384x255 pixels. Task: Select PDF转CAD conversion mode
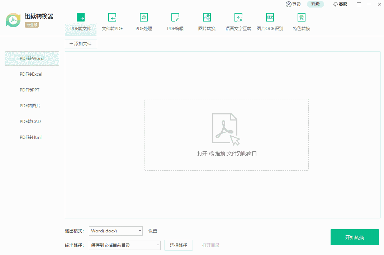tap(30, 121)
